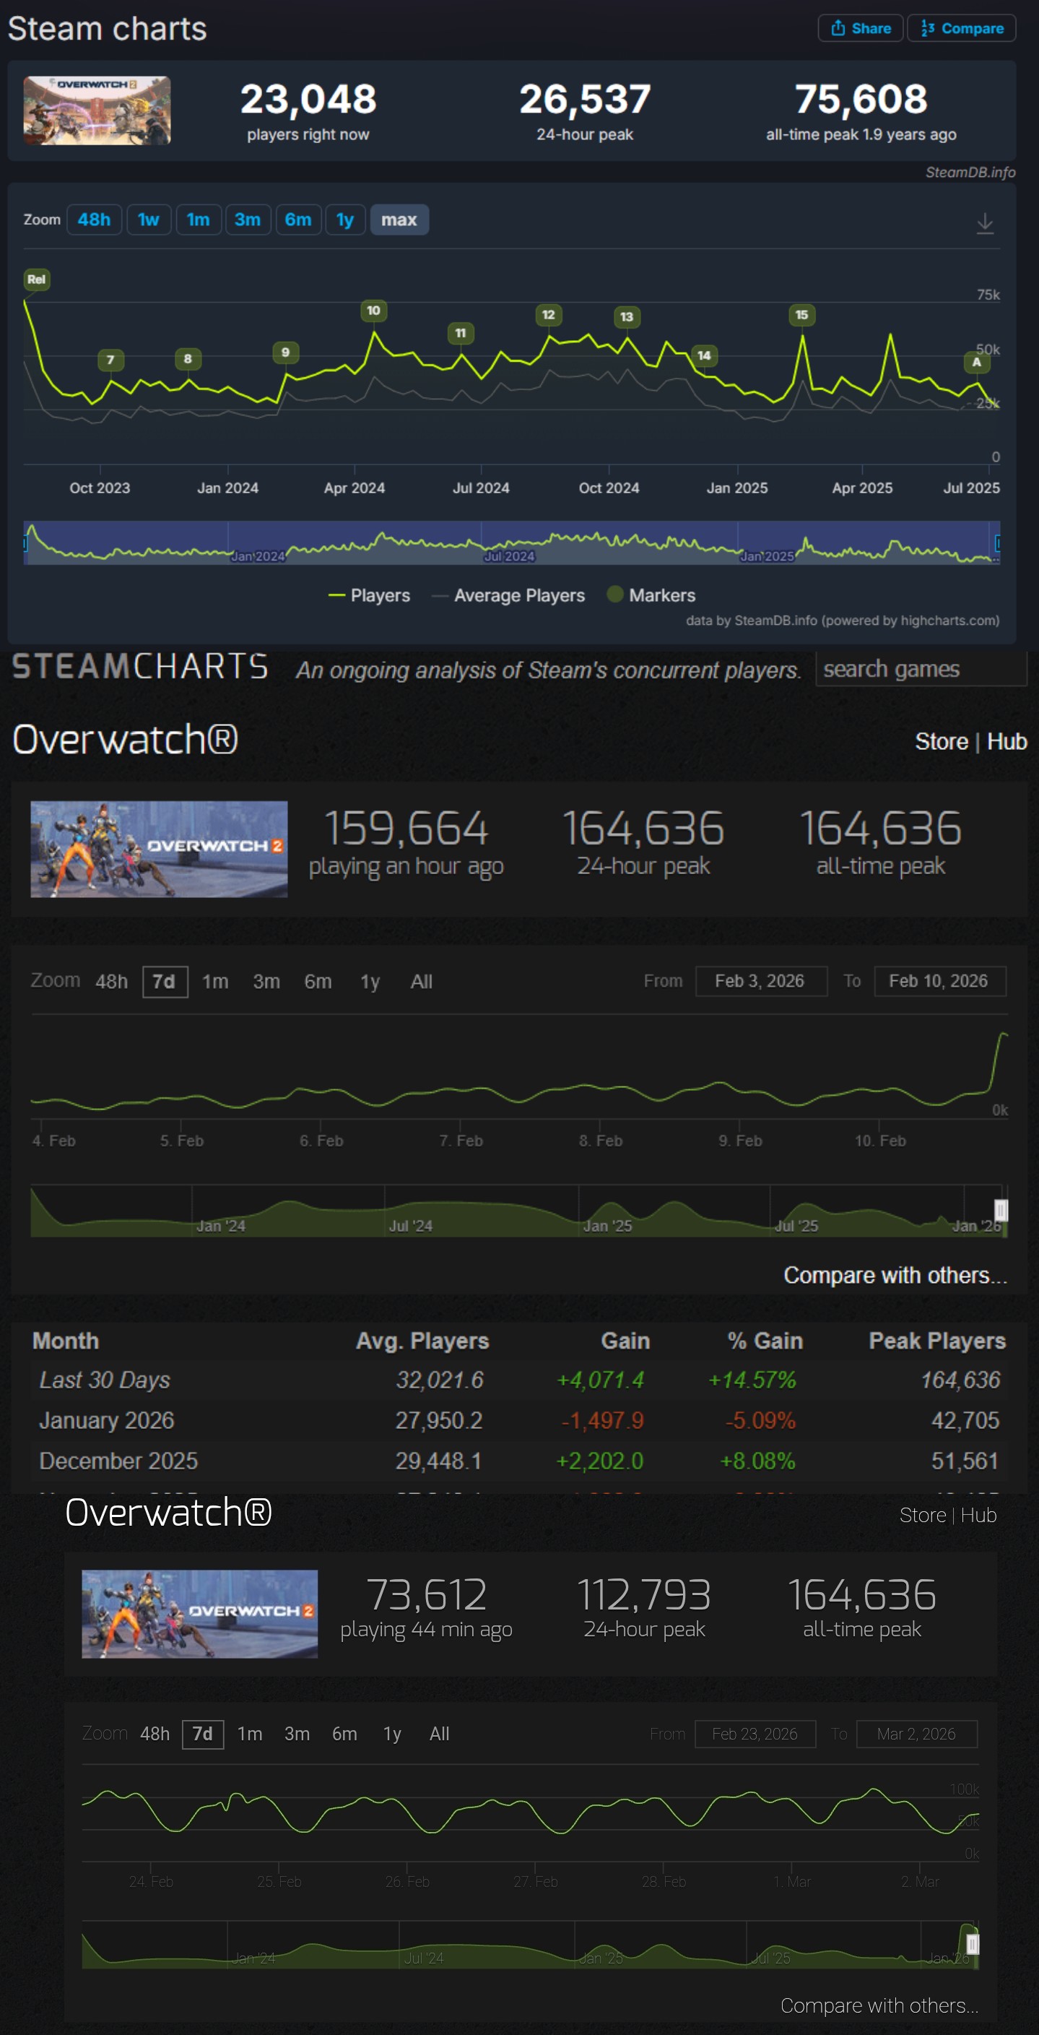
Task: Choose All zoom on the Feb 3–Feb 10 chart
Action: coord(421,982)
